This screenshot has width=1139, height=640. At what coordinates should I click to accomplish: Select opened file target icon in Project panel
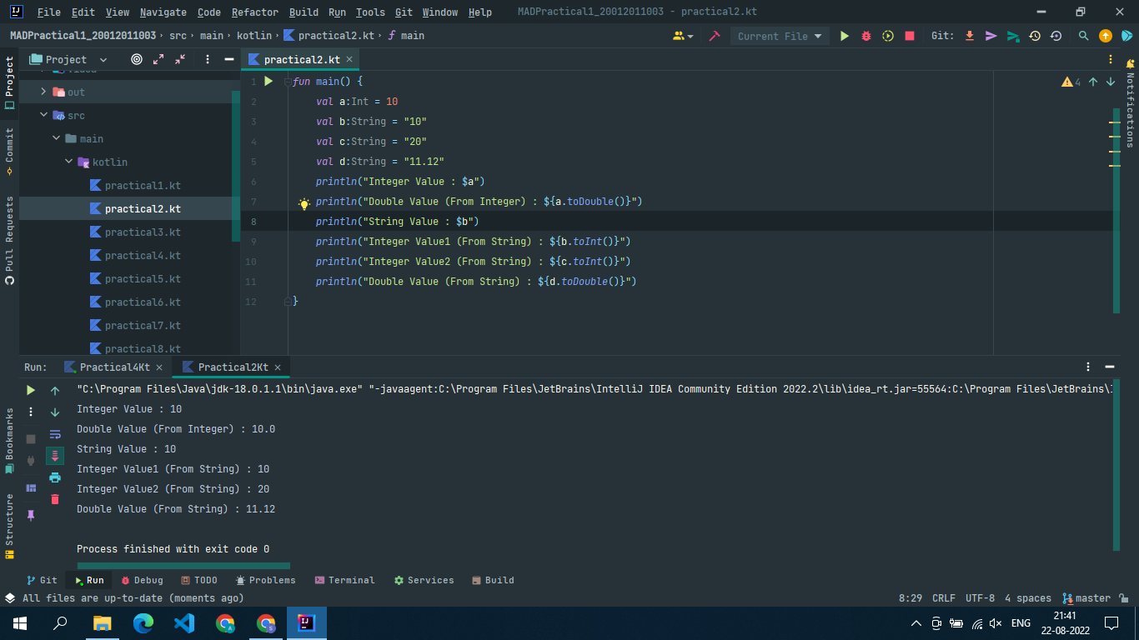tap(137, 59)
